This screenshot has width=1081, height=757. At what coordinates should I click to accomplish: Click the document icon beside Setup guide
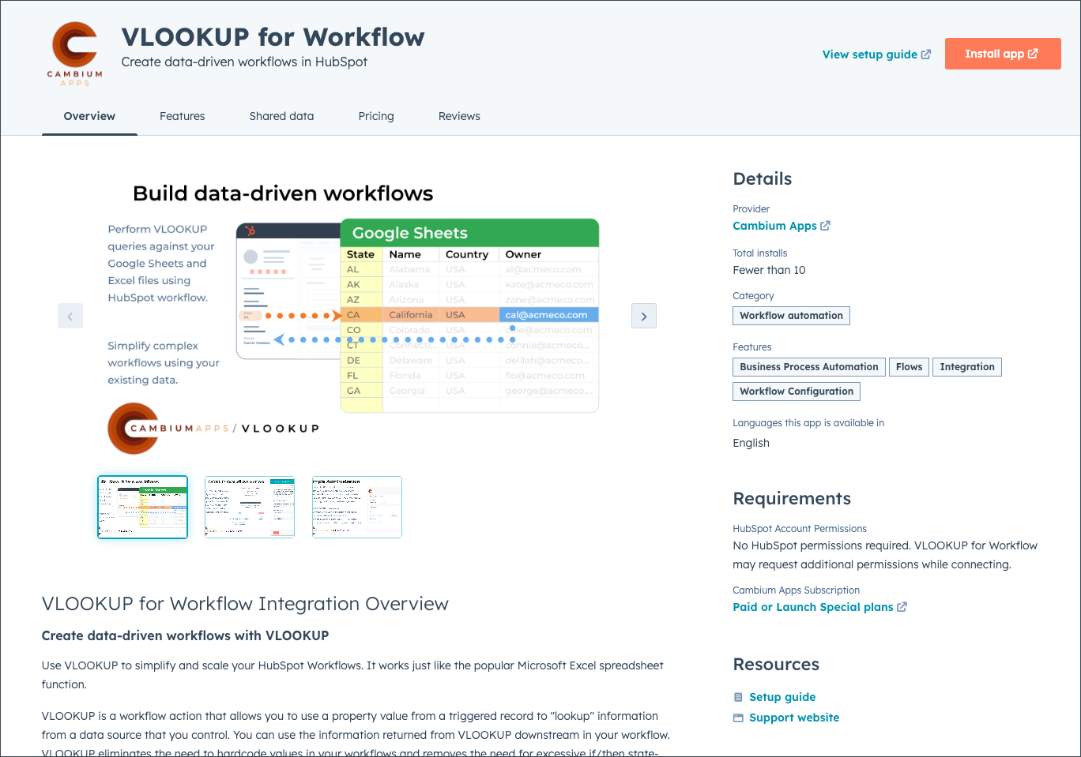click(x=738, y=697)
